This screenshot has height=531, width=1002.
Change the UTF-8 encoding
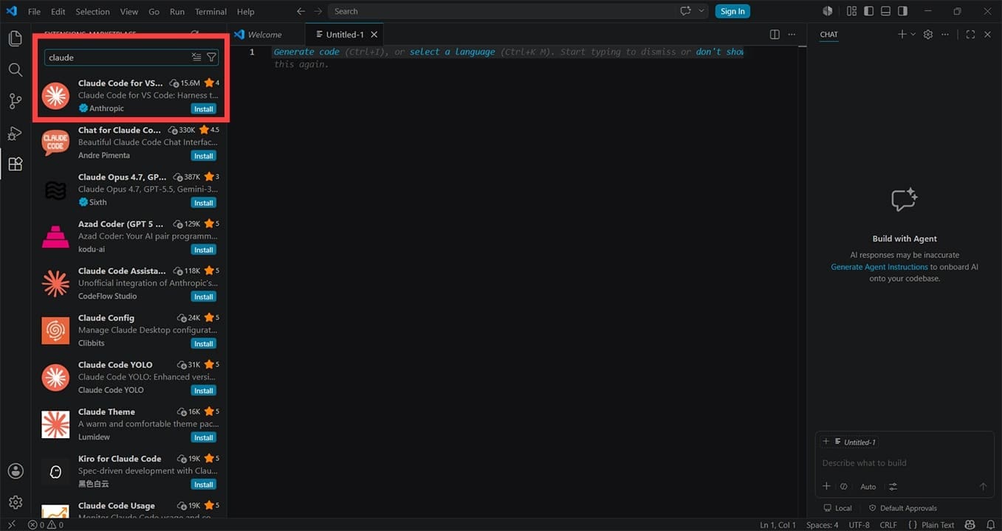click(x=859, y=525)
